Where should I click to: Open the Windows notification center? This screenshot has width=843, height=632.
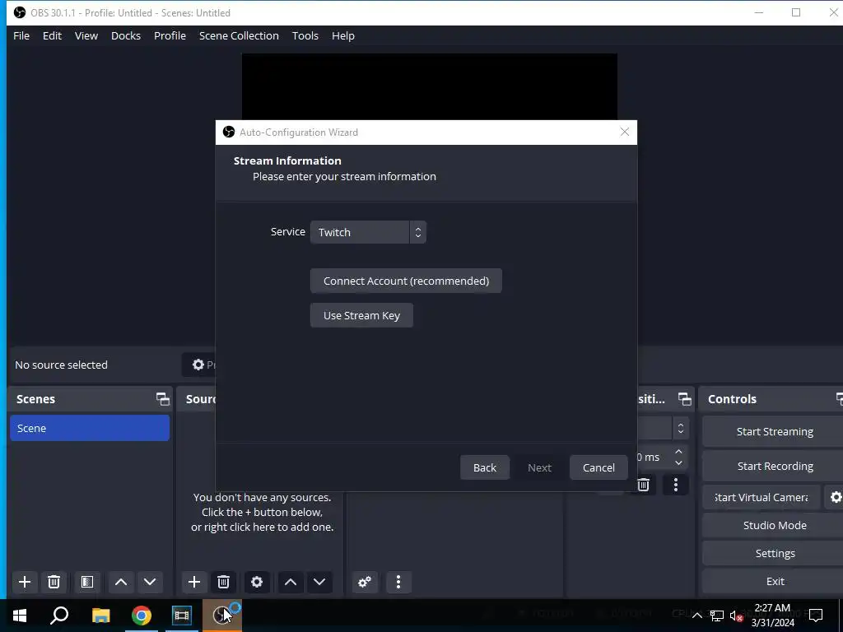coord(816,616)
